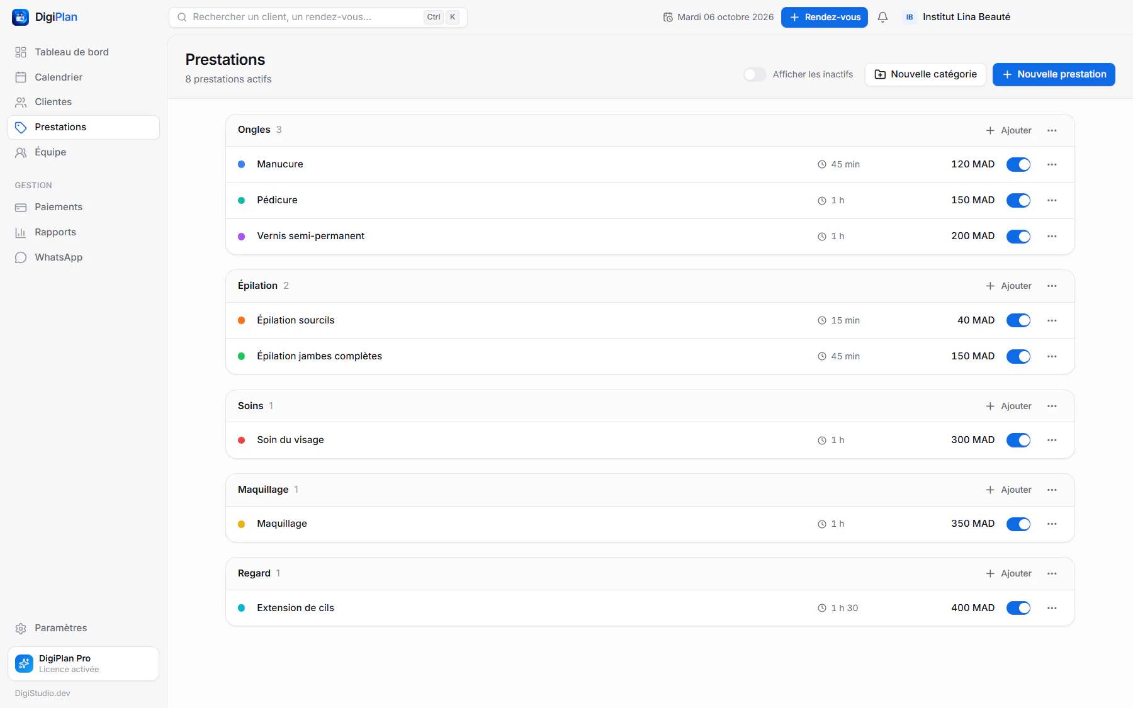
Task: Create a Nouvelle catégorie
Action: point(925,74)
